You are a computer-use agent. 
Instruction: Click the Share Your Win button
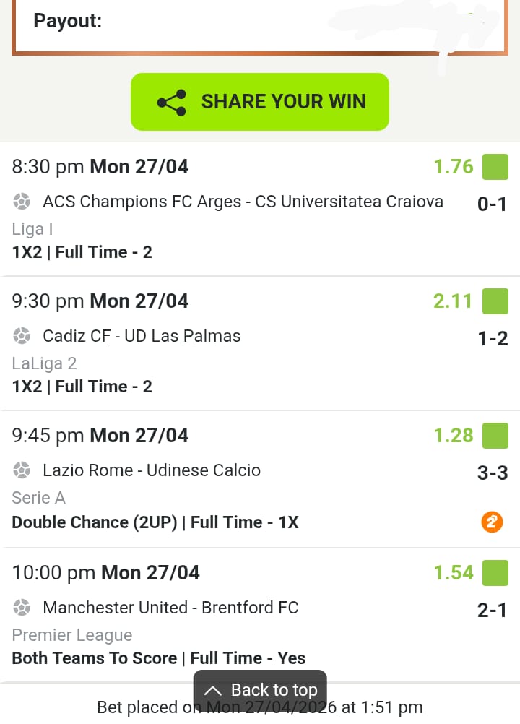click(x=260, y=102)
